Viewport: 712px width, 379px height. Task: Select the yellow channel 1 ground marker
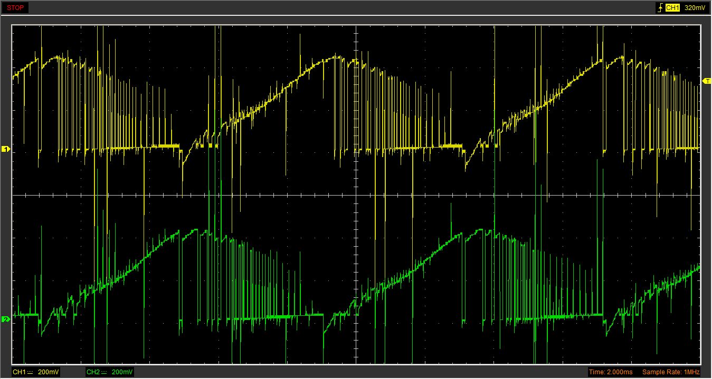coord(6,149)
